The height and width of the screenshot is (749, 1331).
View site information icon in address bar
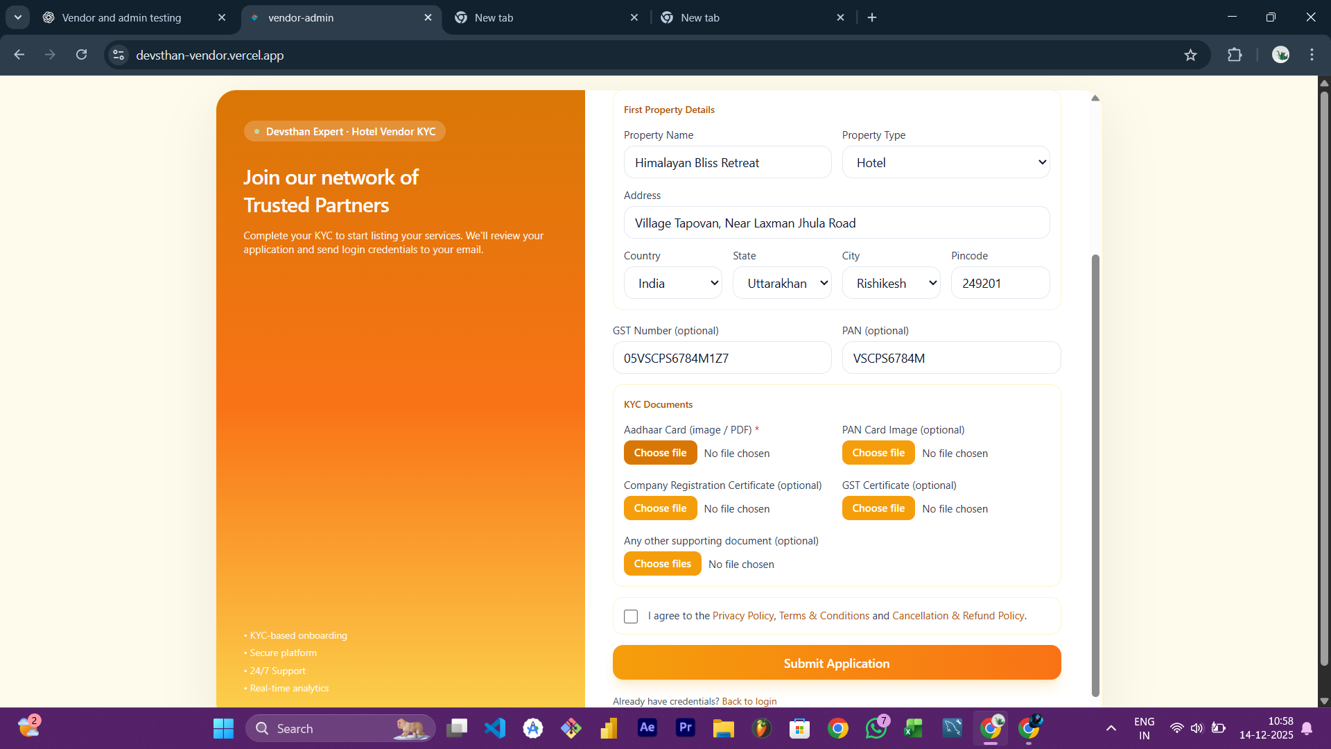click(119, 55)
